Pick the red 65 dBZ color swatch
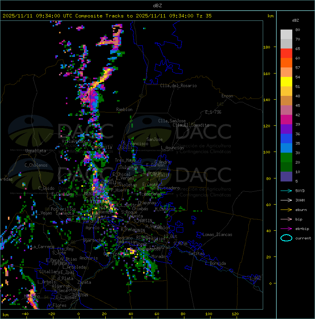 coord(286,53)
